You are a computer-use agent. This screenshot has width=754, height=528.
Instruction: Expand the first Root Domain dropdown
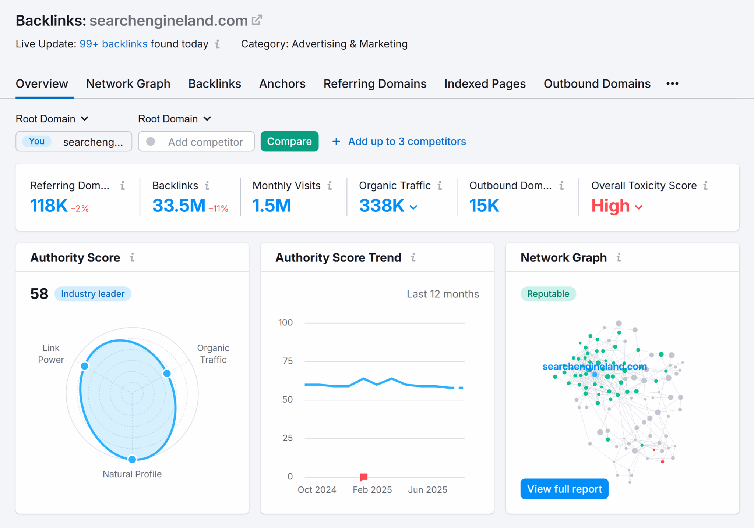pos(52,119)
